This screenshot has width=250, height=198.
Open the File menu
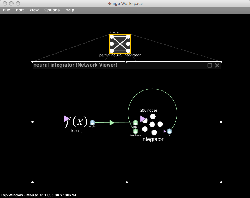tap(7, 10)
